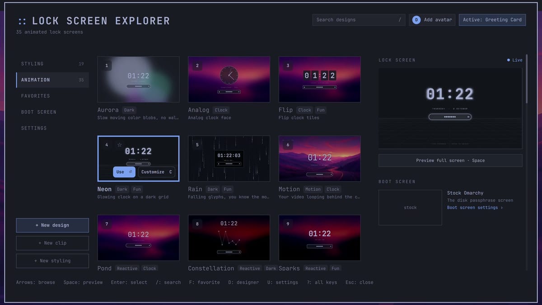This screenshot has width=542, height=305.
Task: Click the Dark tag on Neon
Action: (x=122, y=189)
